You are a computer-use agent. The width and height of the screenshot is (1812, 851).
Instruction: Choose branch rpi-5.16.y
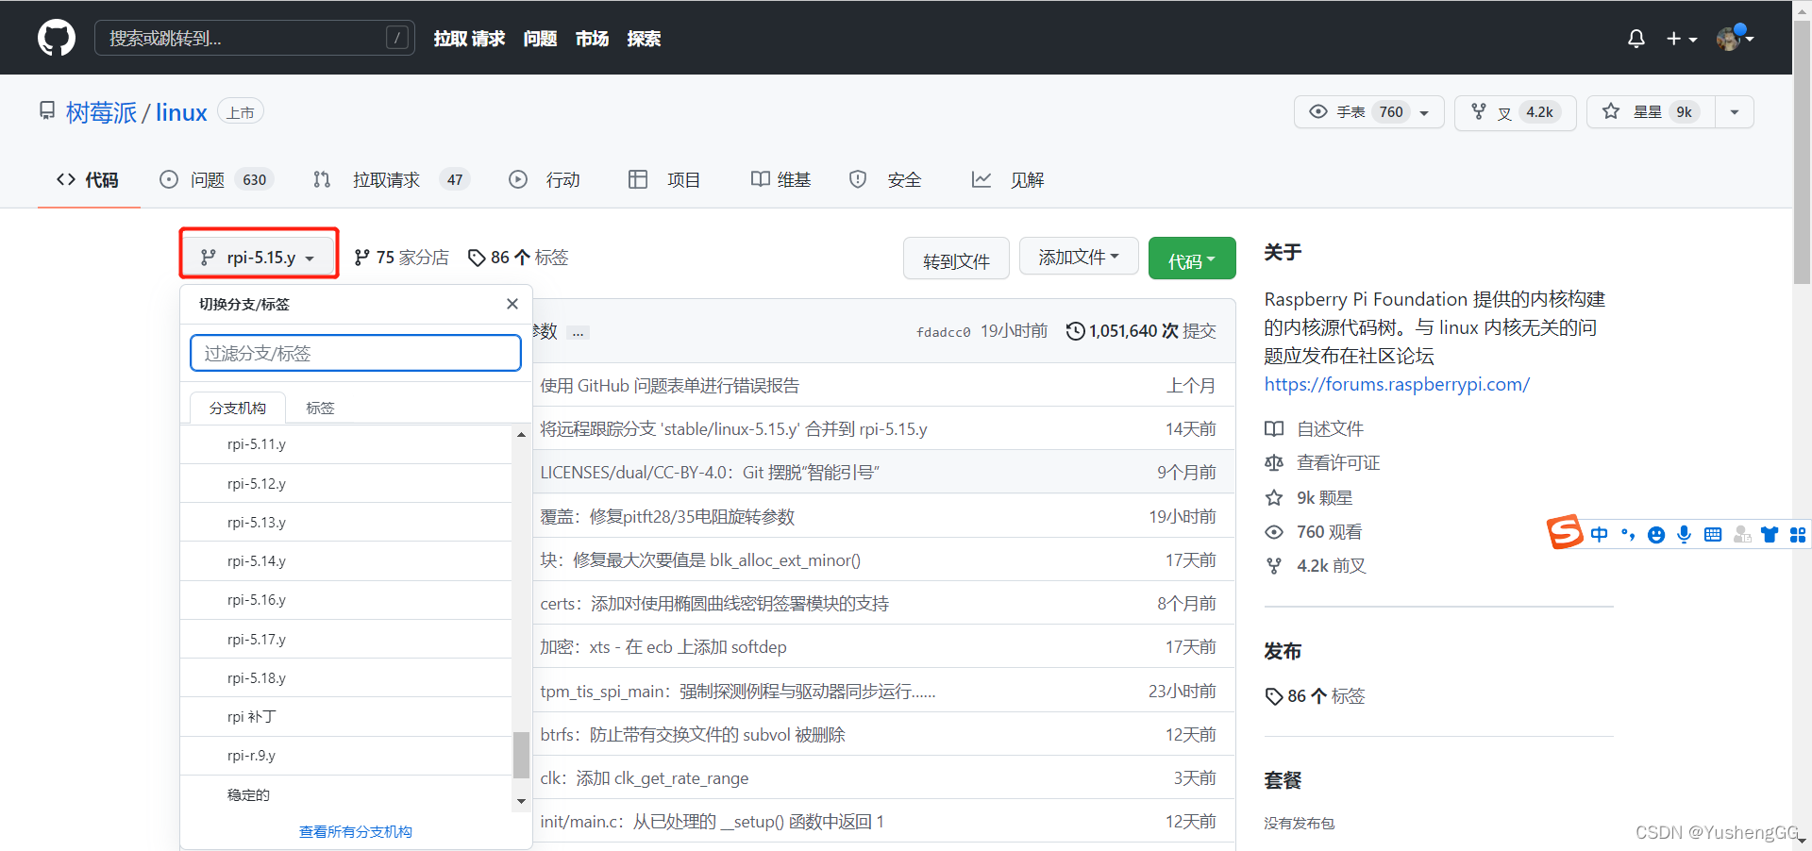(x=345, y=600)
